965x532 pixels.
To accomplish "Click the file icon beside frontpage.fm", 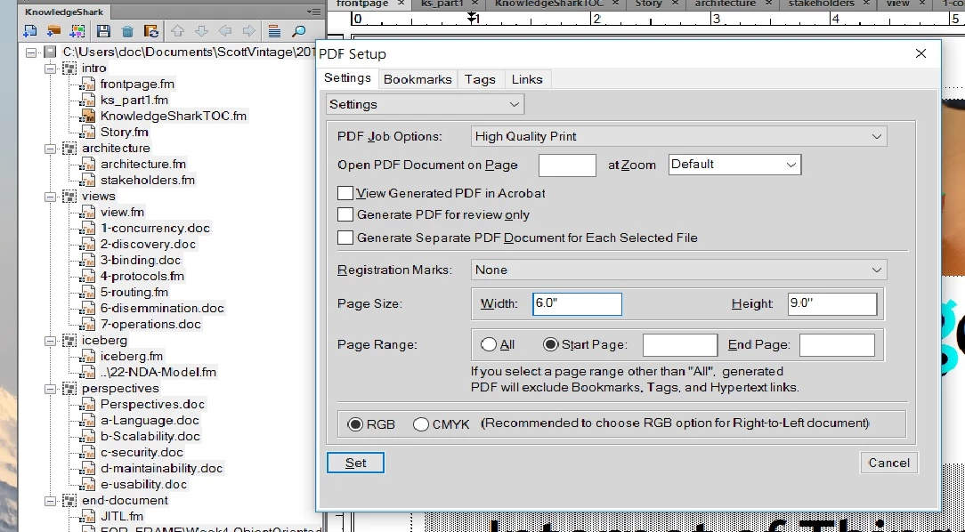I will pos(88,85).
